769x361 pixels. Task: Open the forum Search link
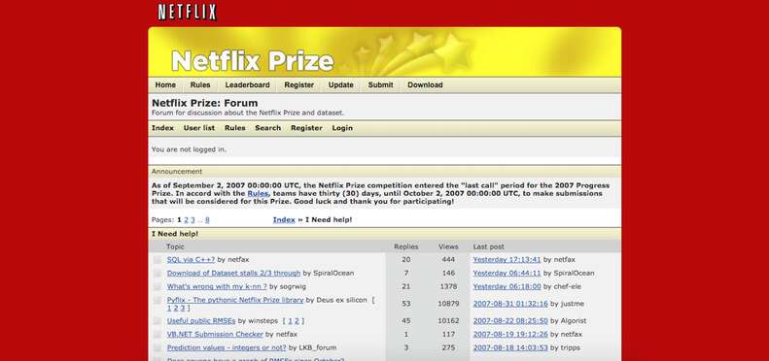(x=267, y=128)
